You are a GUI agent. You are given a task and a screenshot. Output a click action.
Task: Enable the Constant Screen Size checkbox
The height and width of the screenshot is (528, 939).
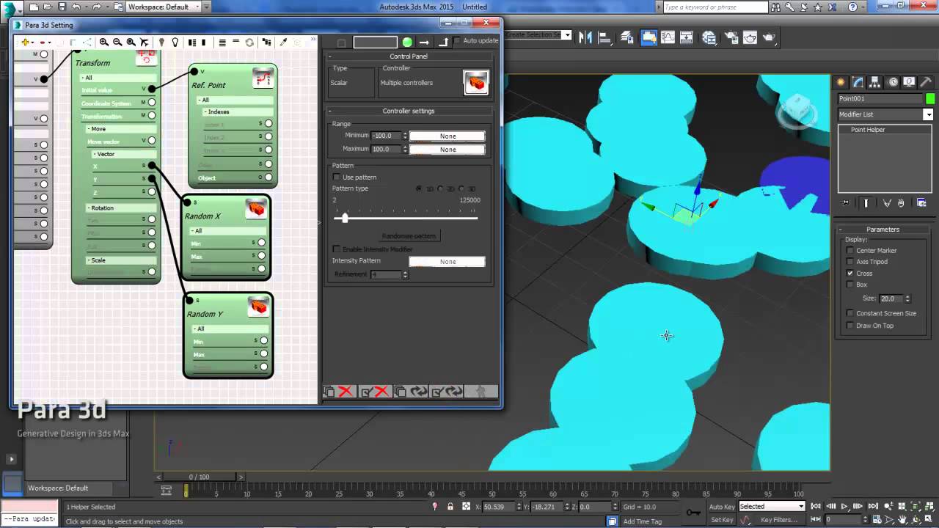coord(850,313)
